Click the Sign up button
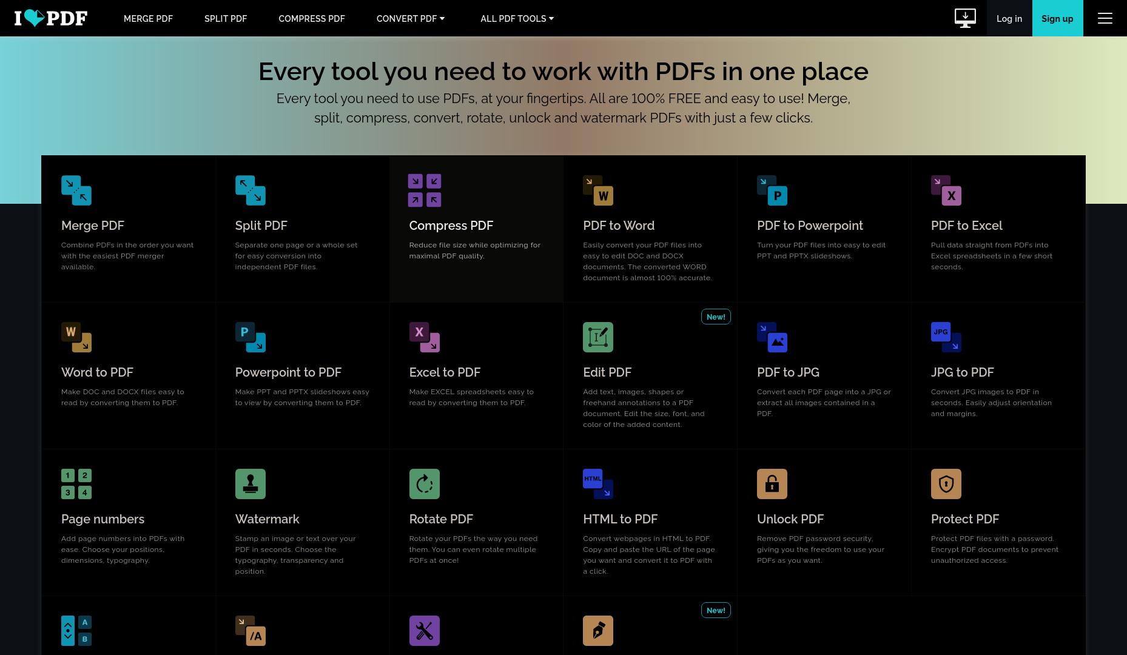The width and height of the screenshot is (1127, 655). (x=1057, y=18)
